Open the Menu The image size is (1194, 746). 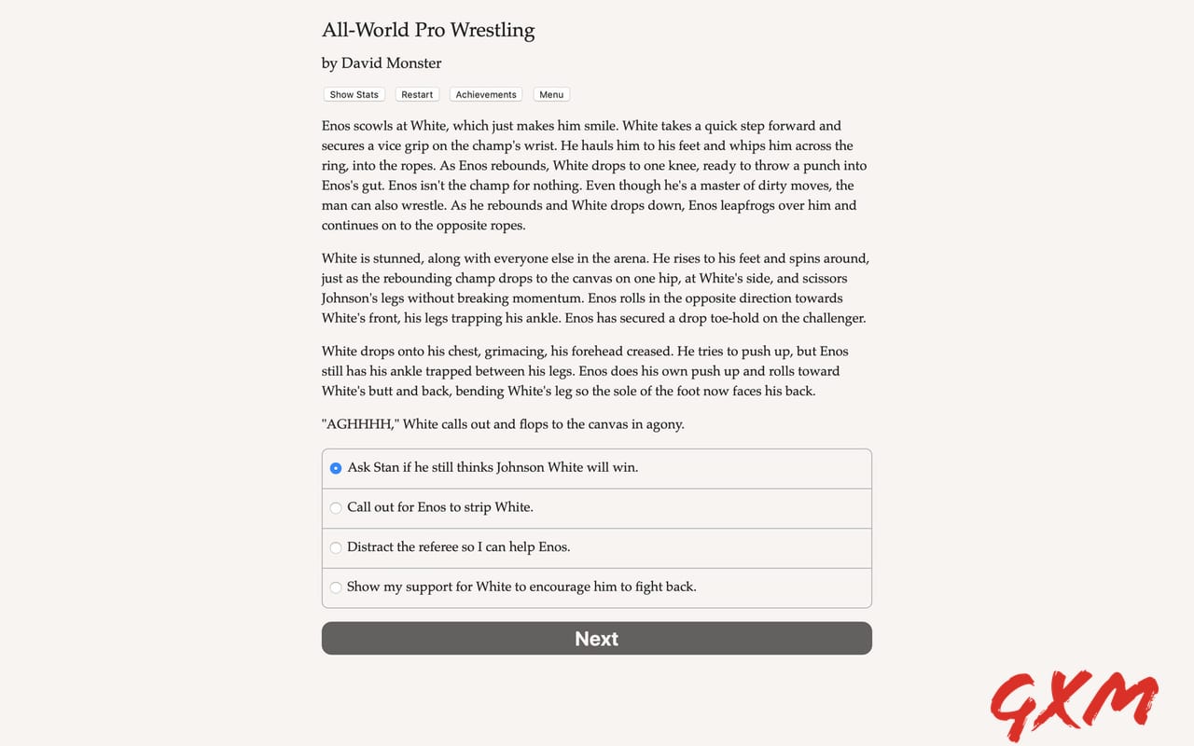point(550,94)
